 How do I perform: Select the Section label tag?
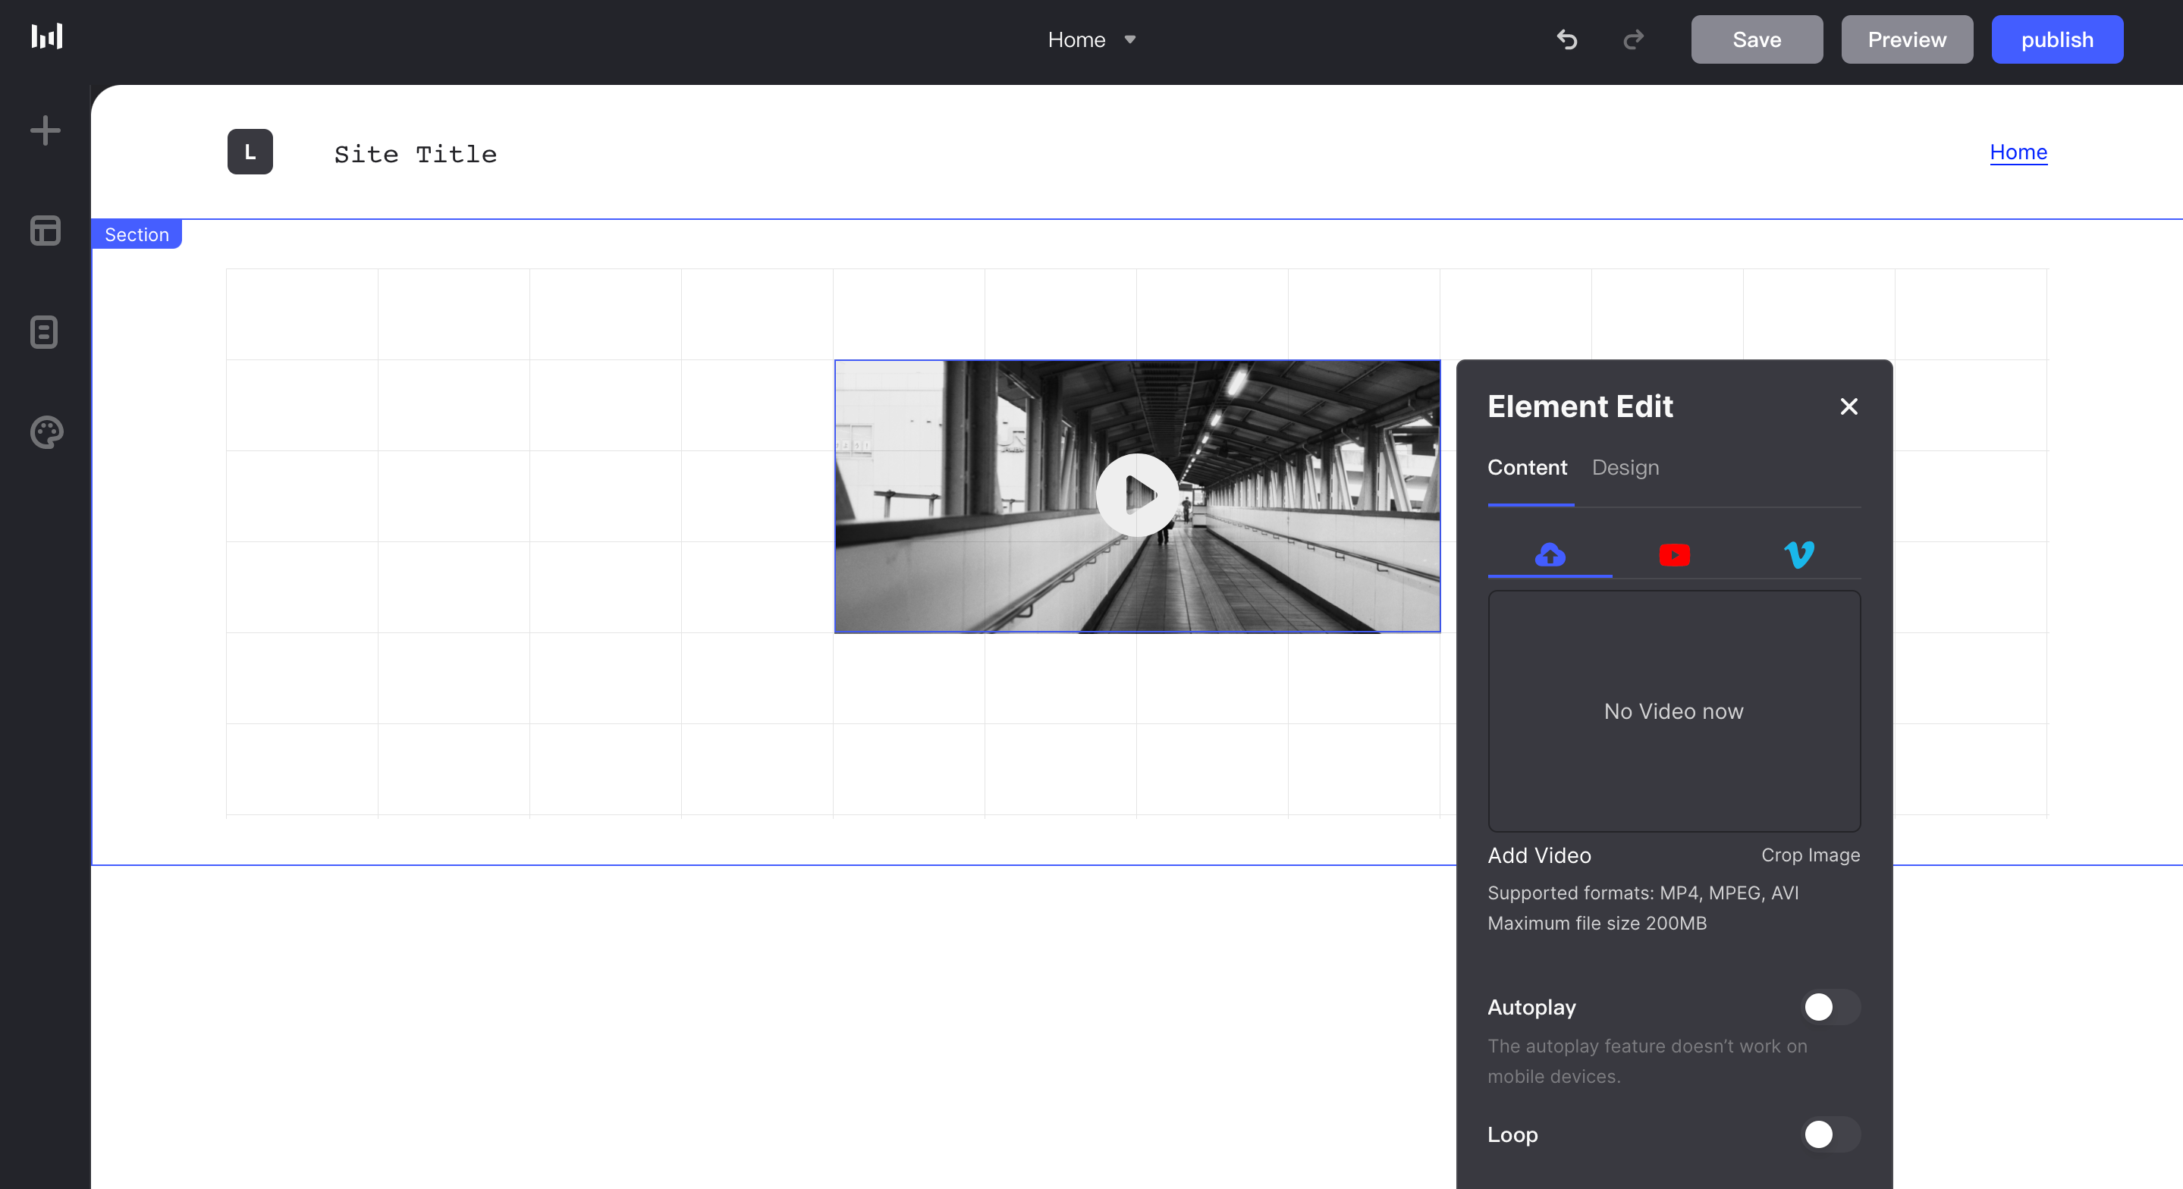(137, 235)
